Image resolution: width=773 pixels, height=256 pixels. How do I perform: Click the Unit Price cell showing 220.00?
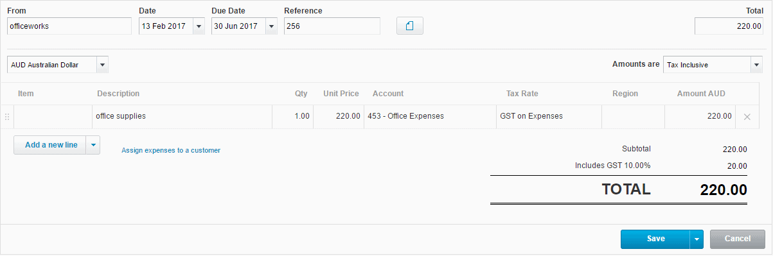[339, 117]
